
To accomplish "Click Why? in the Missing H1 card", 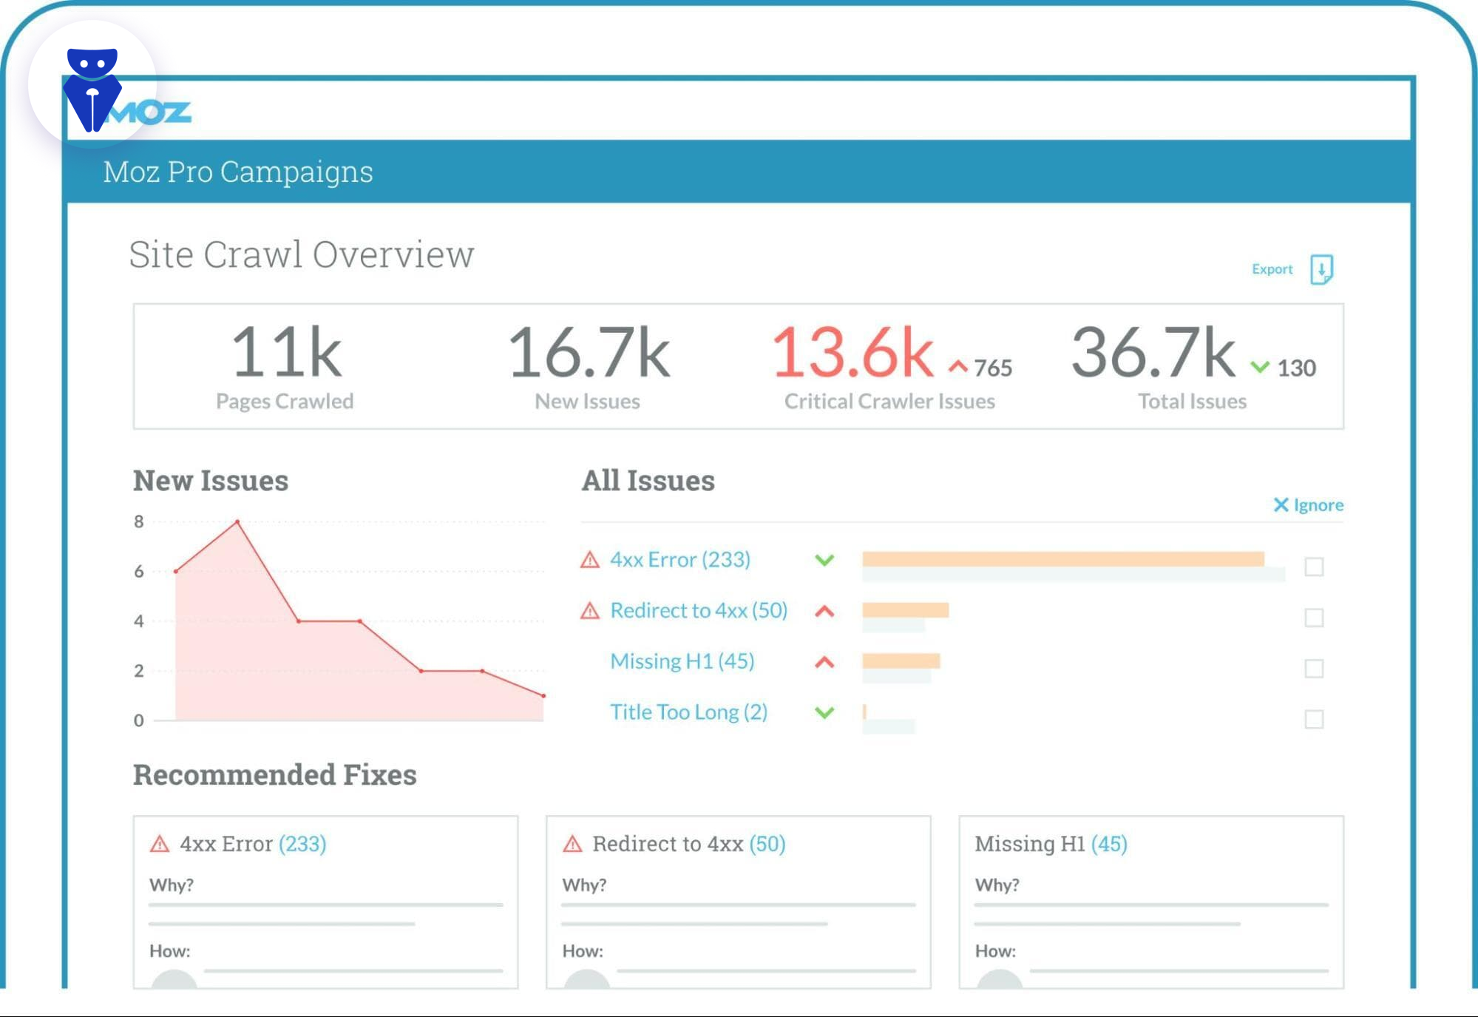I will [997, 885].
